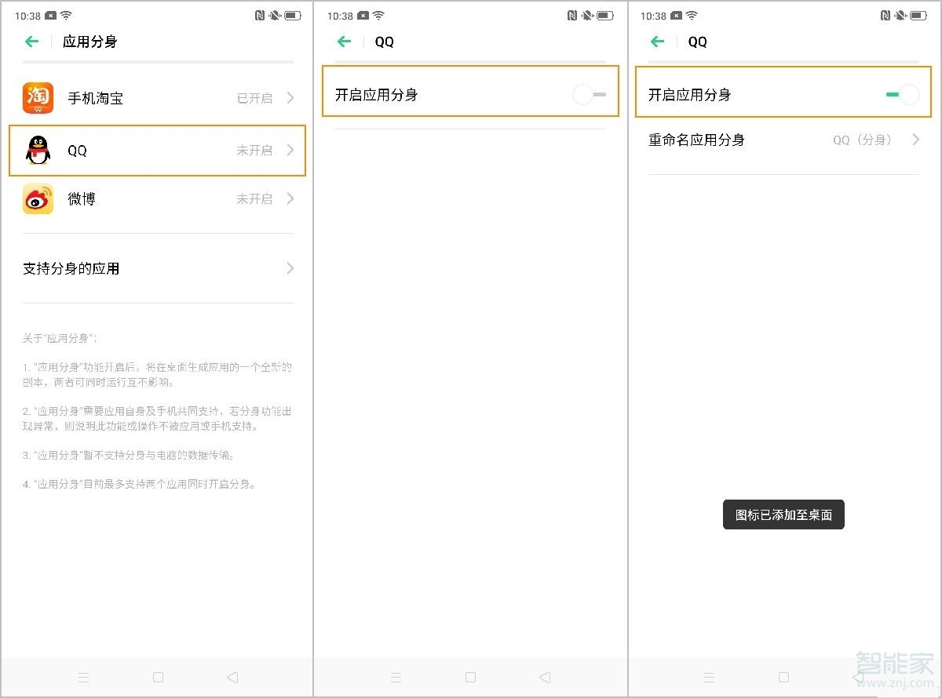
Task: Open the Taobao app icon
Action: pyautogui.click(x=38, y=98)
